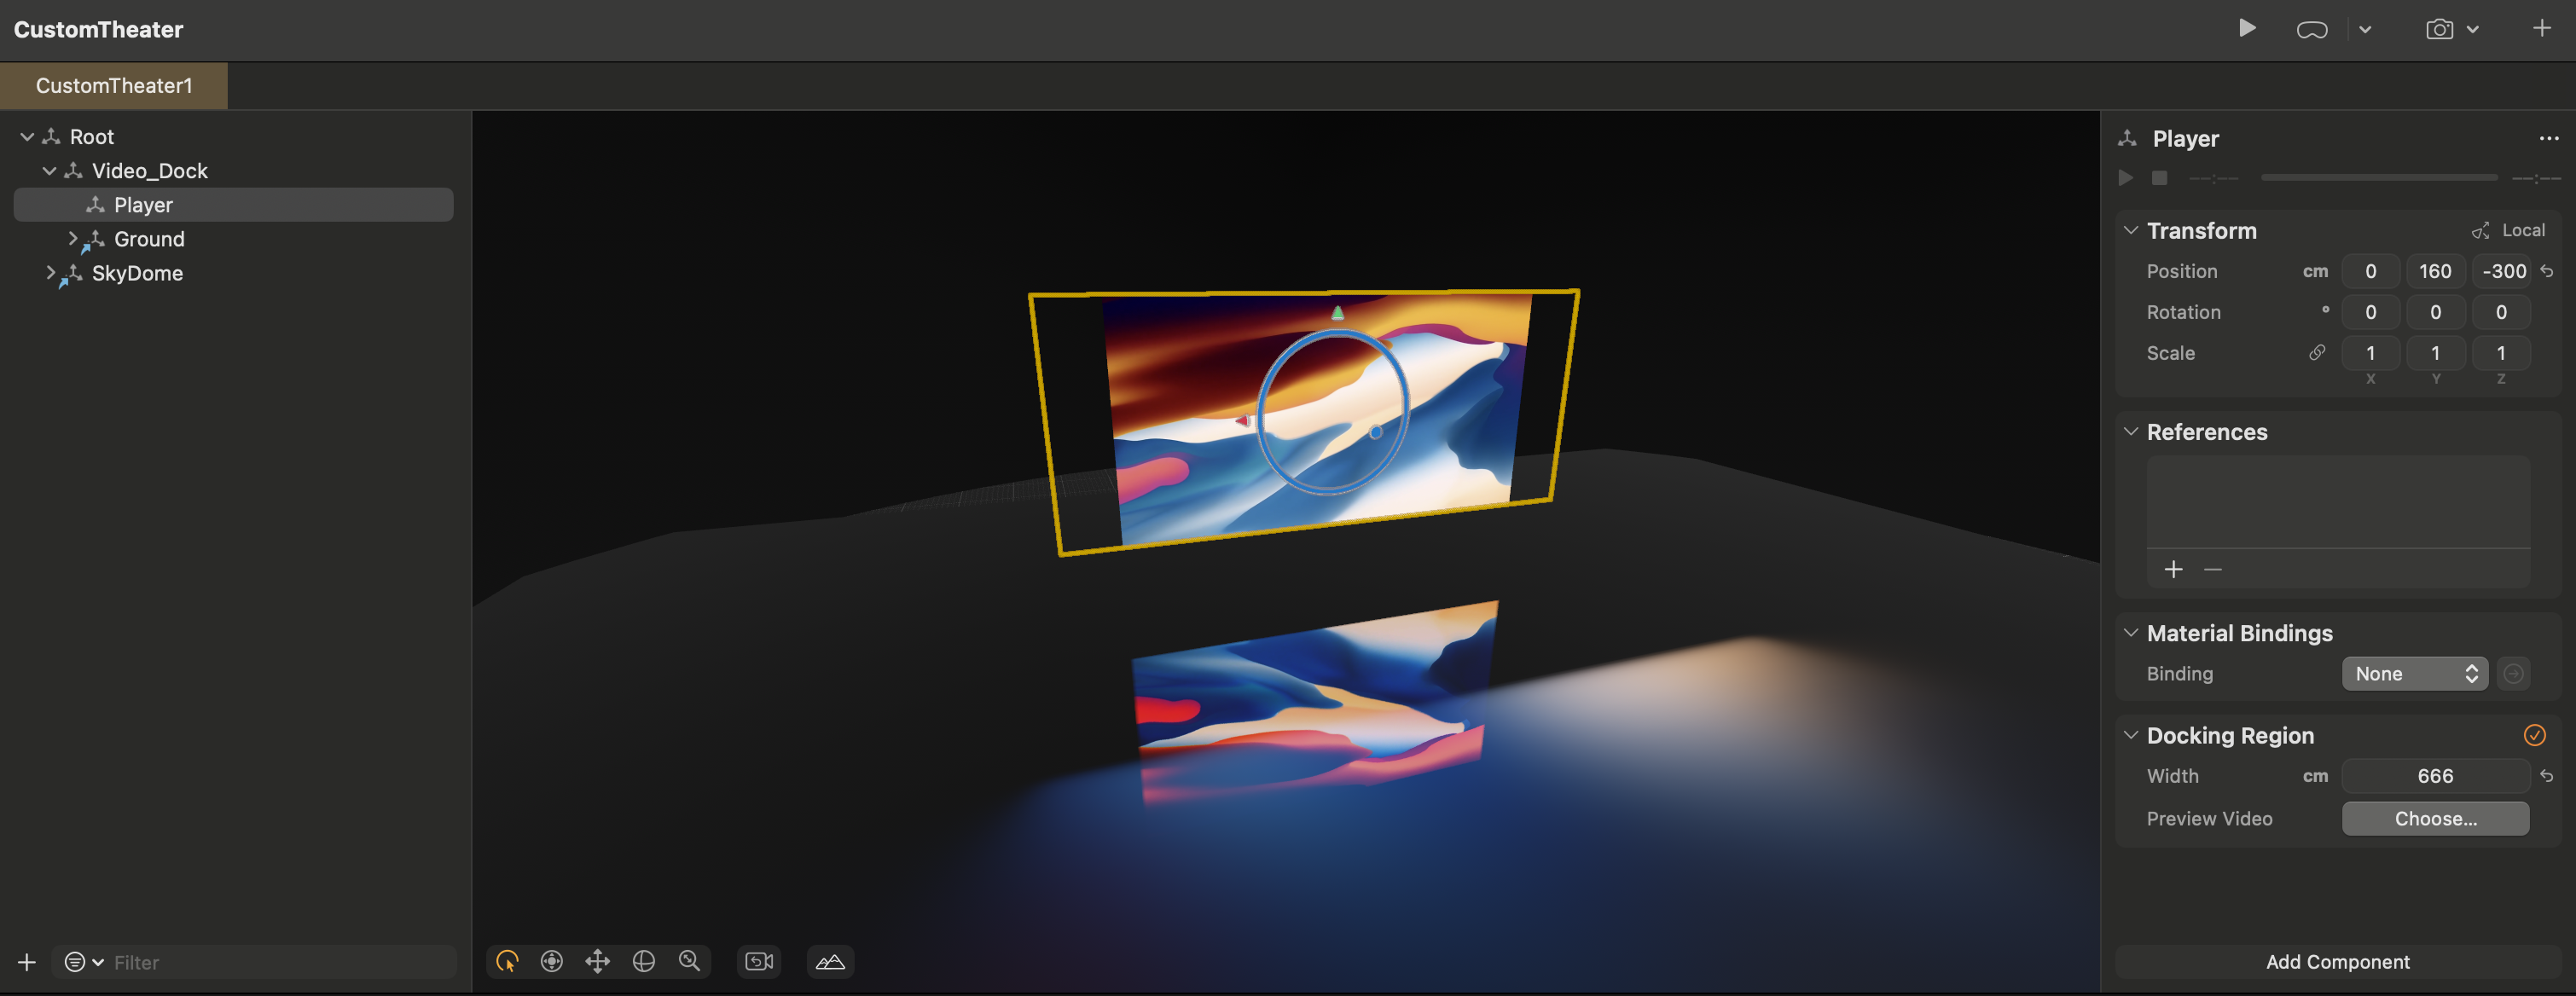This screenshot has width=2576, height=996.
Task: Open the device preview options chevron
Action: pyautogui.click(x=2365, y=30)
